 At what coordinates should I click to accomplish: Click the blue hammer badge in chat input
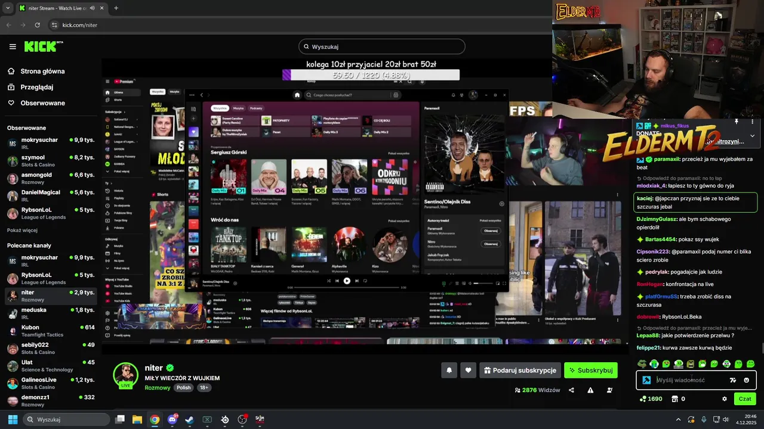click(x=646, y=380)
